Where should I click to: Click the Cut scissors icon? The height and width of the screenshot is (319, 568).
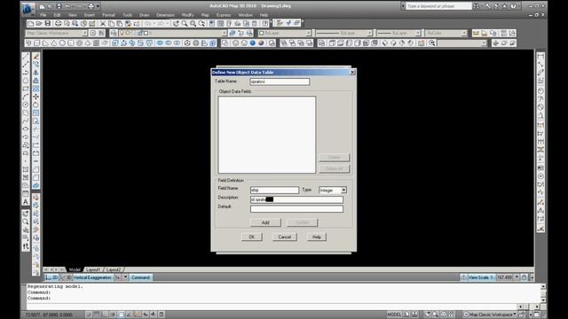[x=103, y=24]
